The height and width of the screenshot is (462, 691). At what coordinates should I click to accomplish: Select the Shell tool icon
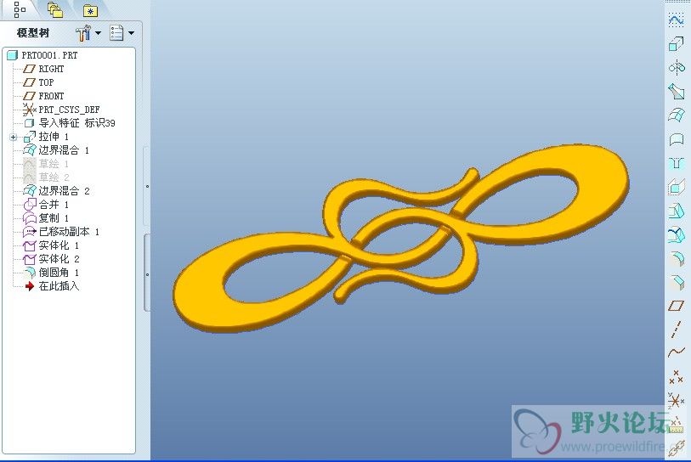click(676, 187)
